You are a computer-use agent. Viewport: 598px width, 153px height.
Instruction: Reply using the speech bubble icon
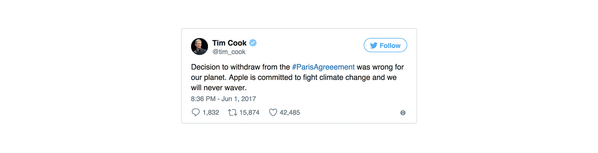195,112
